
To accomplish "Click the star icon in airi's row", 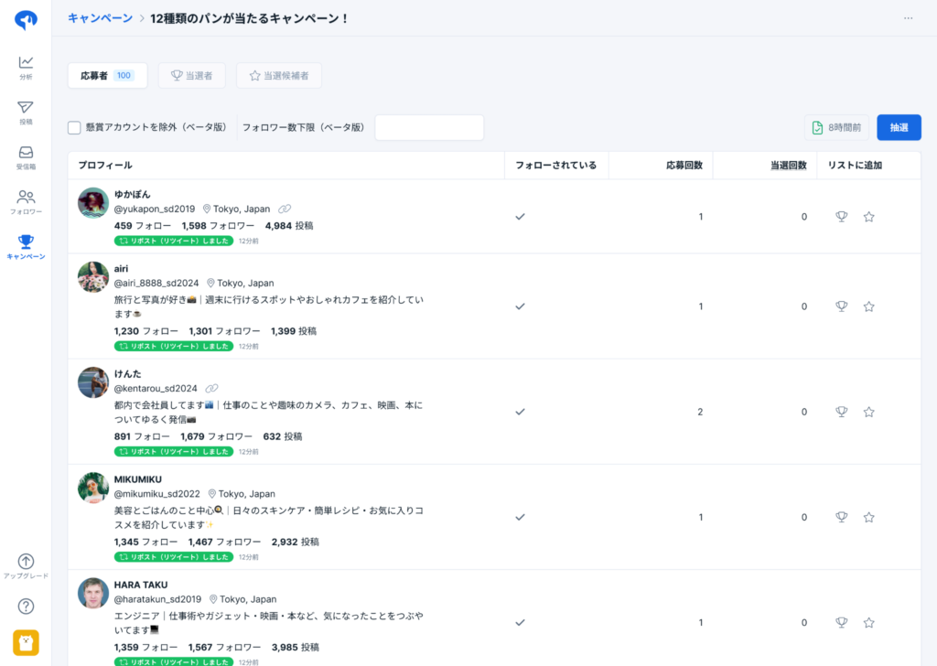I will [x=868, y=306].
